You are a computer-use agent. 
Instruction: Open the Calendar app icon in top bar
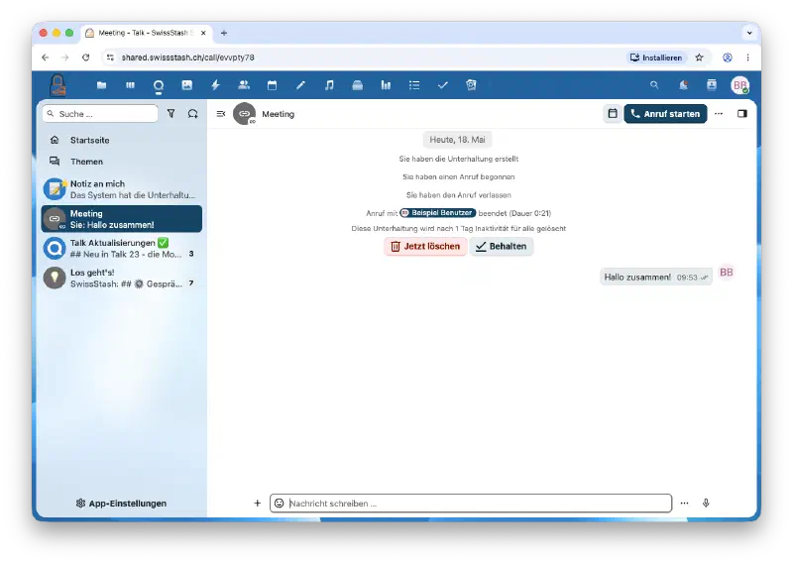click(x=272, y=85)
